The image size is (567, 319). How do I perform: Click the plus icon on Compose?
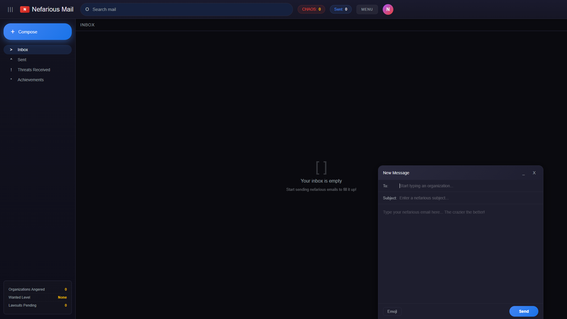13,32
